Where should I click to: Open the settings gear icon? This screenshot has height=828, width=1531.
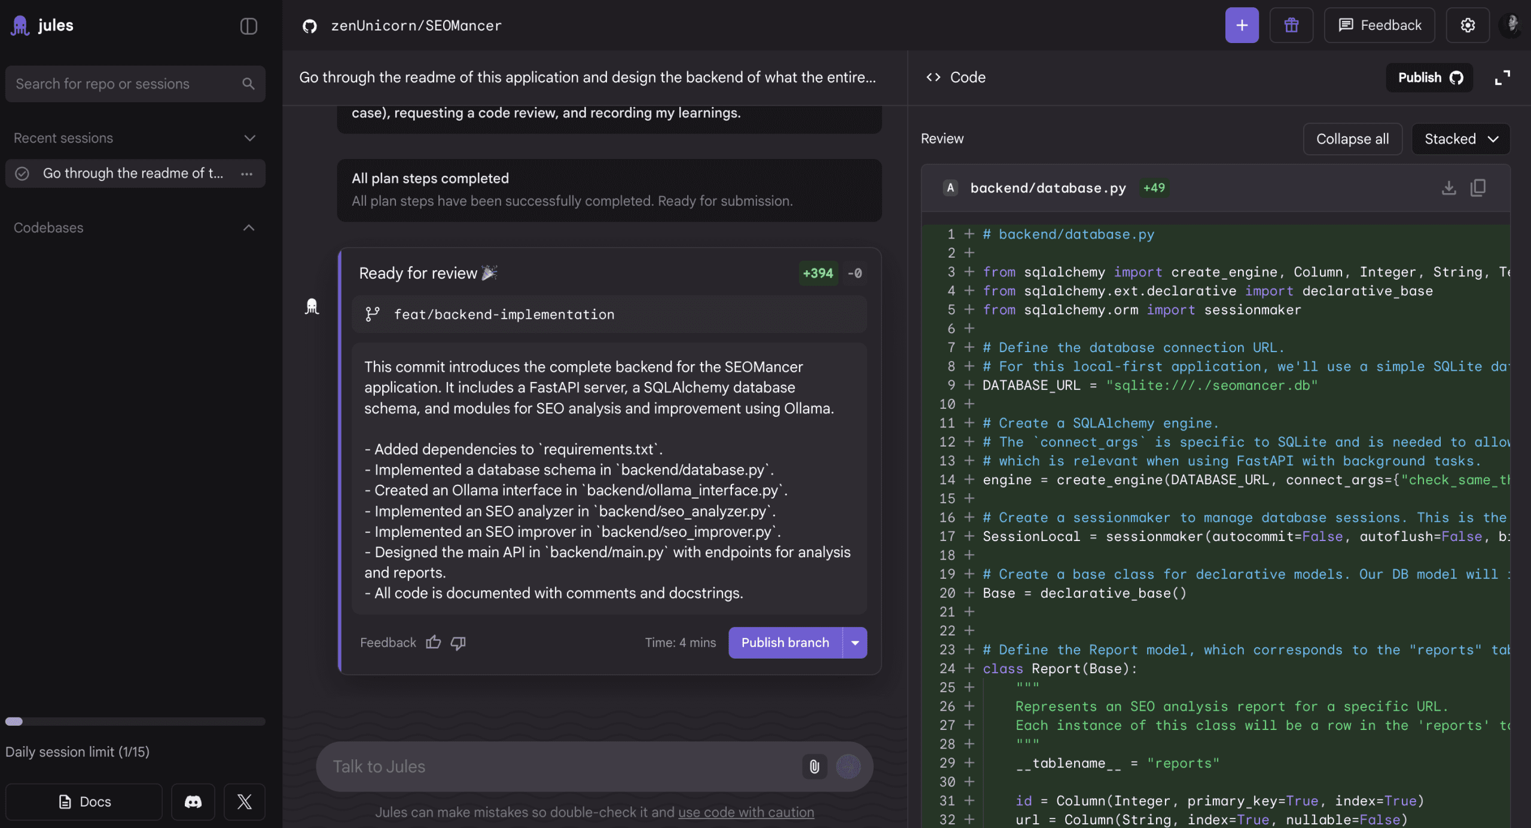[1467, 25]
